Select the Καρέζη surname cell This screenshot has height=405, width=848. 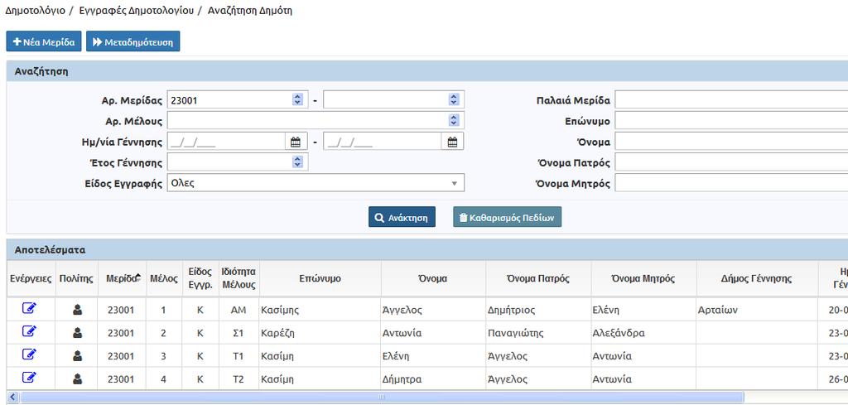[x=320, y=333]
